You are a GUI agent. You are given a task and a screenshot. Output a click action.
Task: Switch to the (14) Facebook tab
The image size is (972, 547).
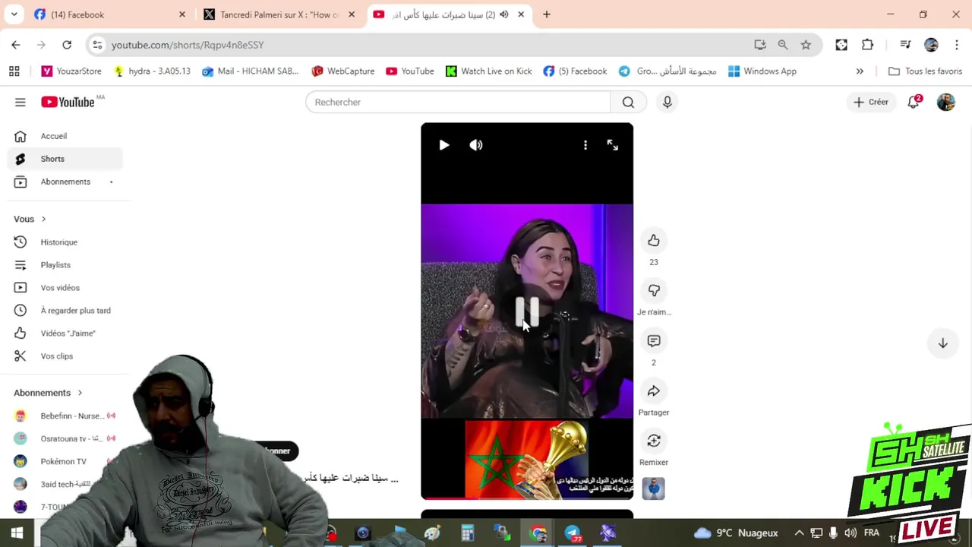pos(109,14)
